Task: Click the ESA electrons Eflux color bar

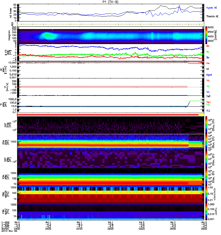Action: pos(206,177)
